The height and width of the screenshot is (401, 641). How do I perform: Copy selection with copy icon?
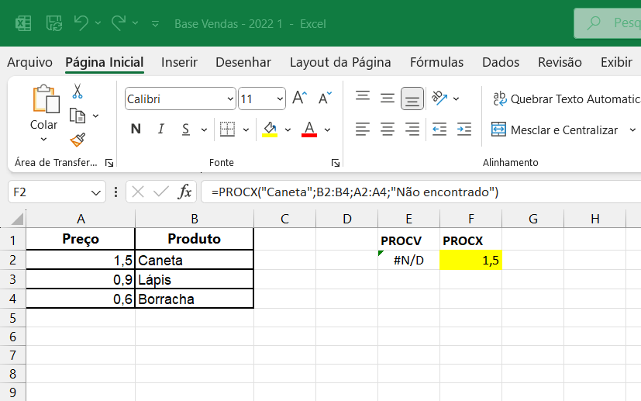pyautogui.click(x=78, y=116)
